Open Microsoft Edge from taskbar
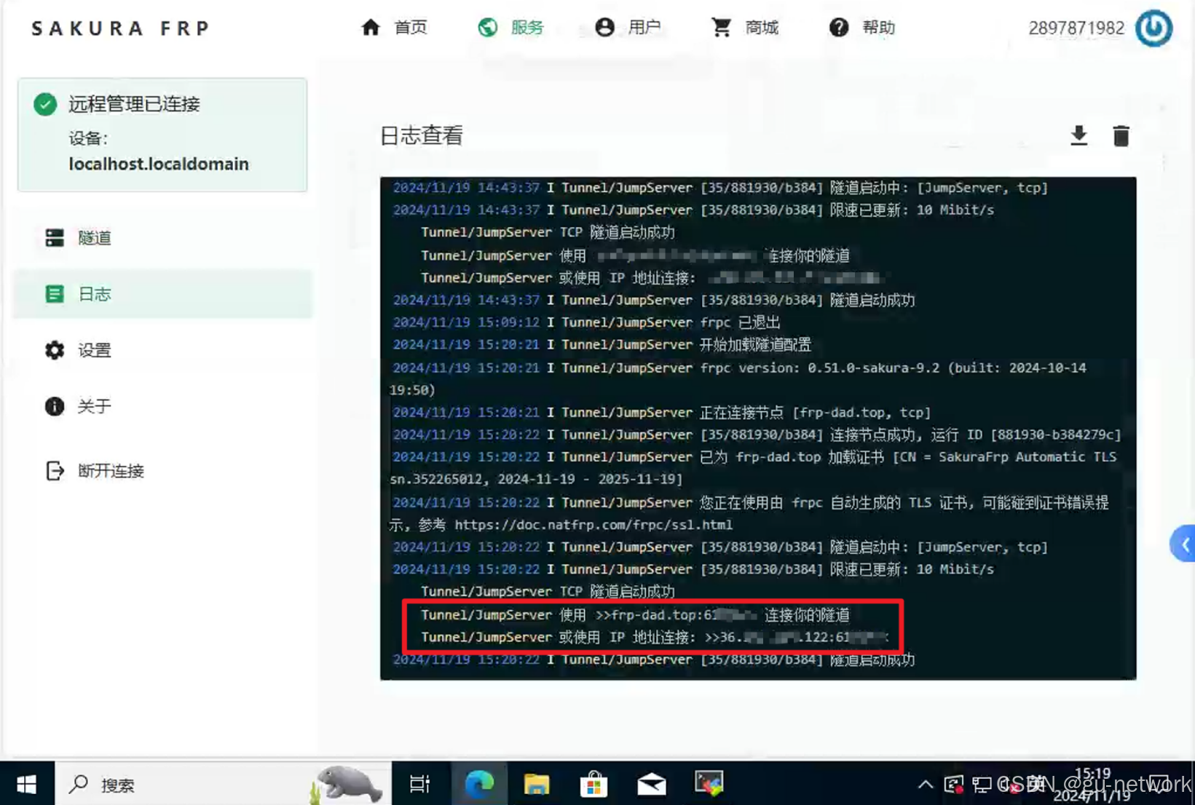 point(479,784)
